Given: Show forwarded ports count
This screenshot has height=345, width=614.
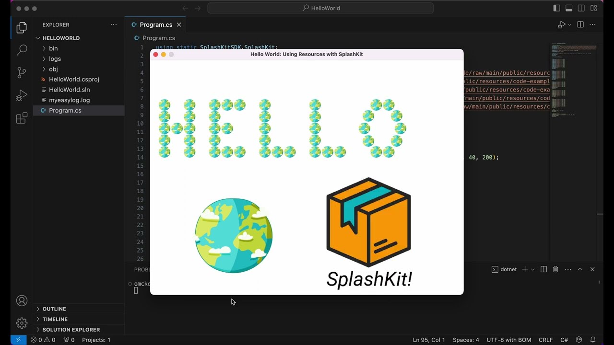Looking at the screenshot, I should coord(69,340).
